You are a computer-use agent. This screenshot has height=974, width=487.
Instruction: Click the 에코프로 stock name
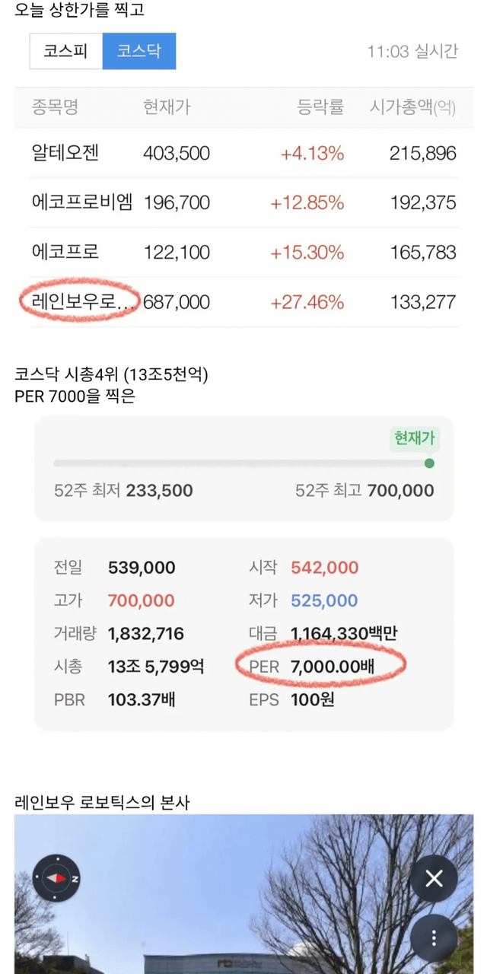point(65,252)
